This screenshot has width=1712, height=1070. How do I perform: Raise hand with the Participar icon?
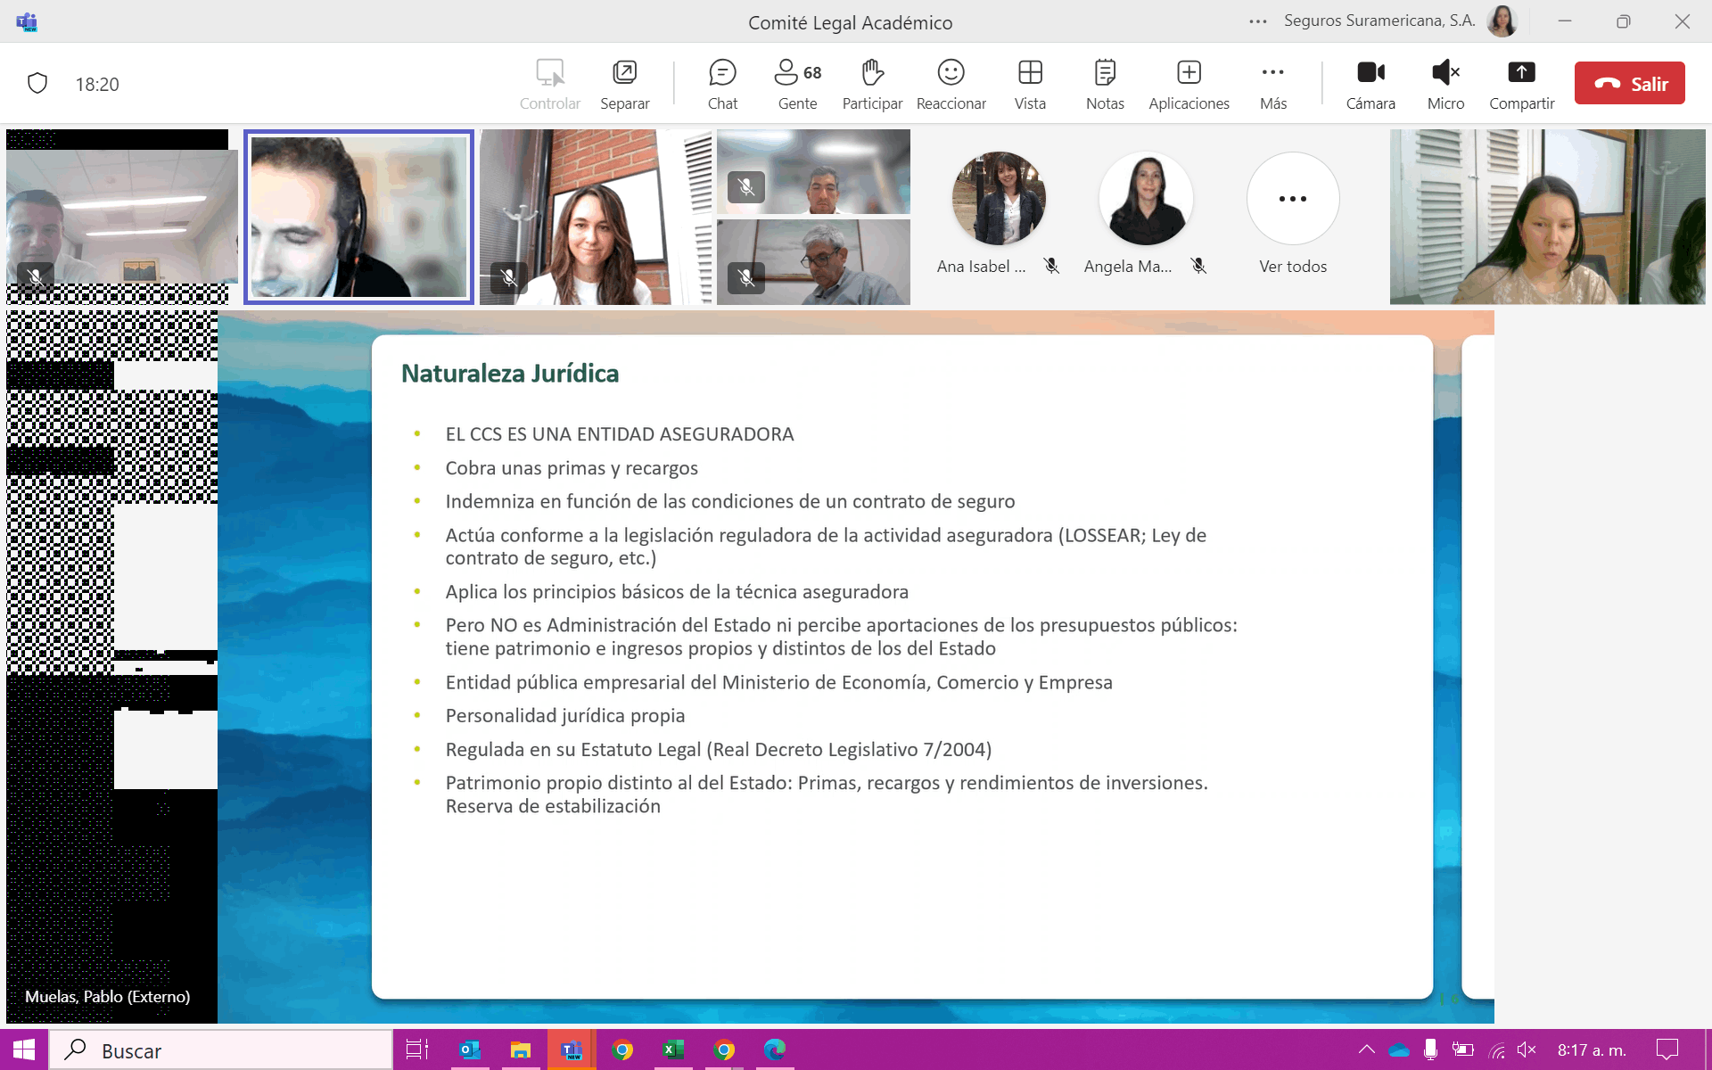pos(872,84)
